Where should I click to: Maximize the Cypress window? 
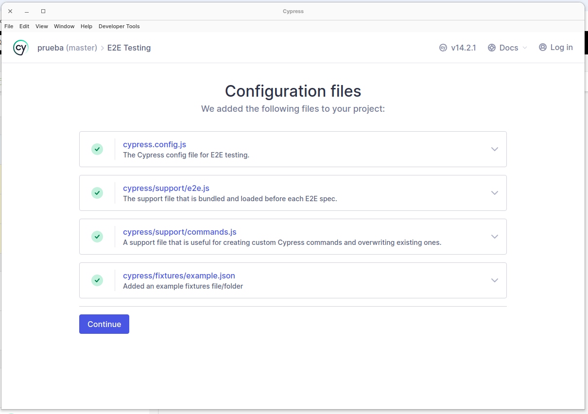[43, 11]
